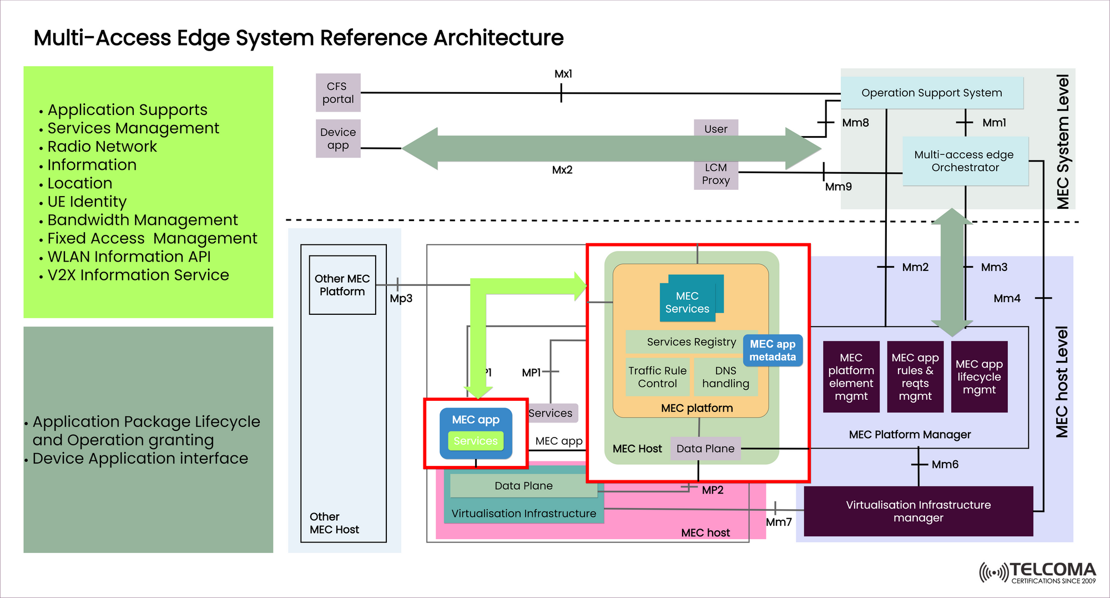Click the LCM Proxy box

(x=715, y=174)
